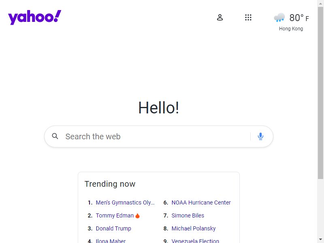Click the Search the web input field

click(x=157, y=136)
